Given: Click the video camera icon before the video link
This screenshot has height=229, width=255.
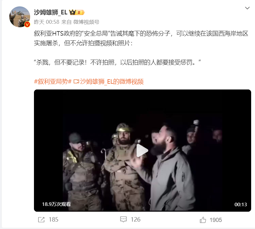Looking at the screenshot, I should (x=76, y=81).
